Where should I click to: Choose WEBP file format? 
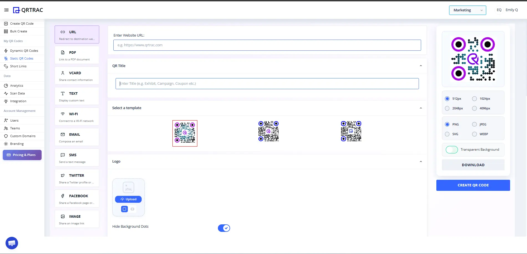[474, 134]
